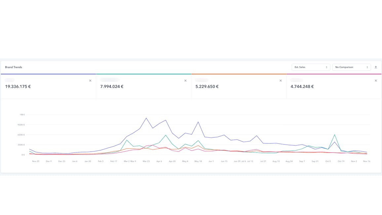Click the 4.744.248 € sales figure
The width and height of the screenshot is (382, 215).
tap(302, 87)
